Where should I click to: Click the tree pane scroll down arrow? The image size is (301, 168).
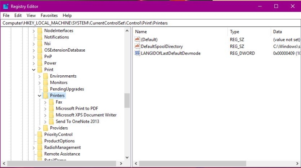point(127,157)
